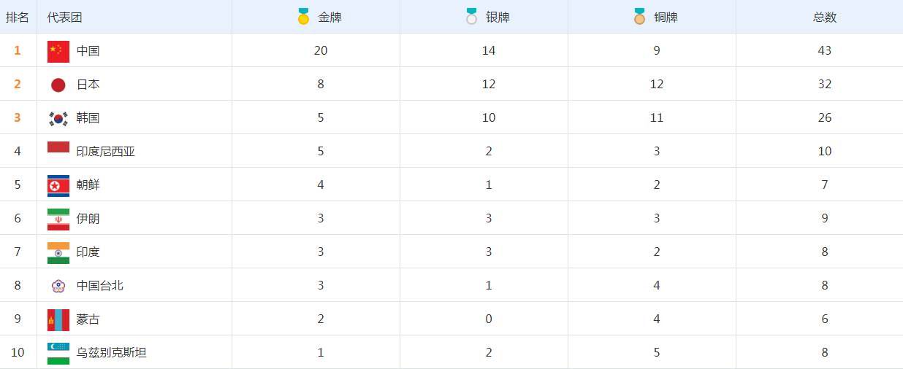Click the North Korea flag icon

[58, 185]
